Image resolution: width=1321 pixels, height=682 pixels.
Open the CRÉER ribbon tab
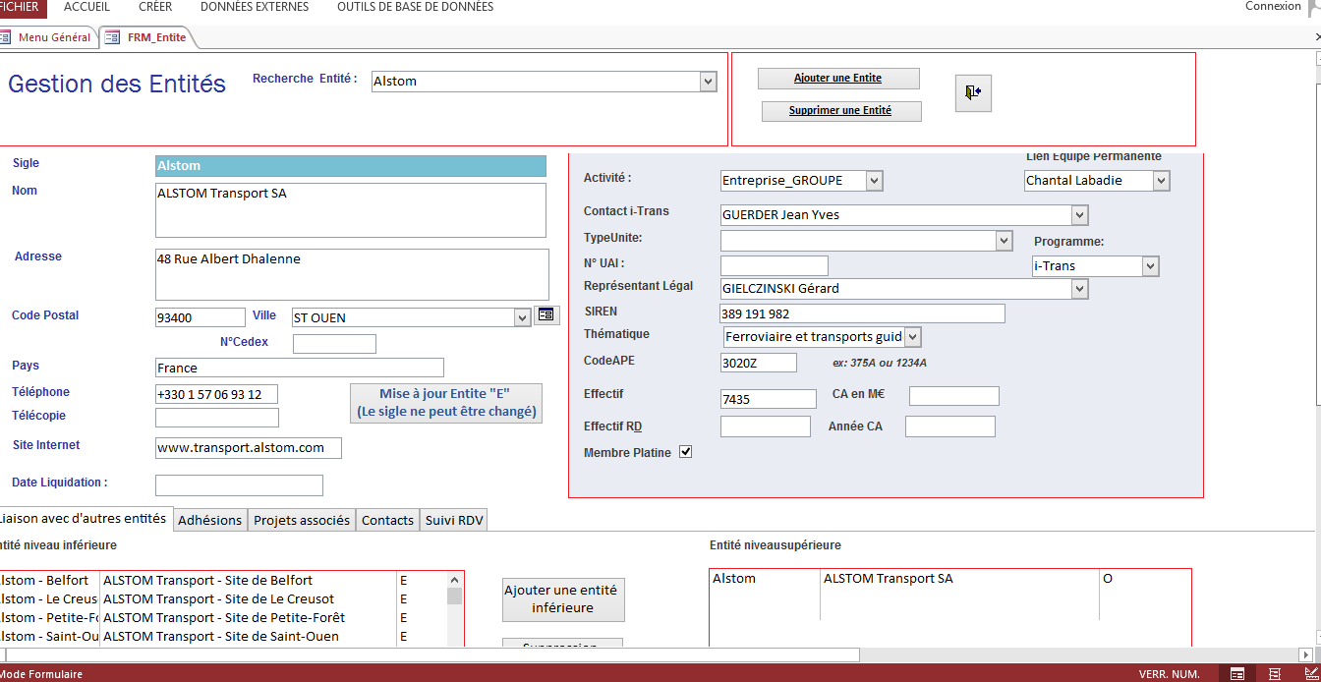pyautogui.click(x=155, y=7)
